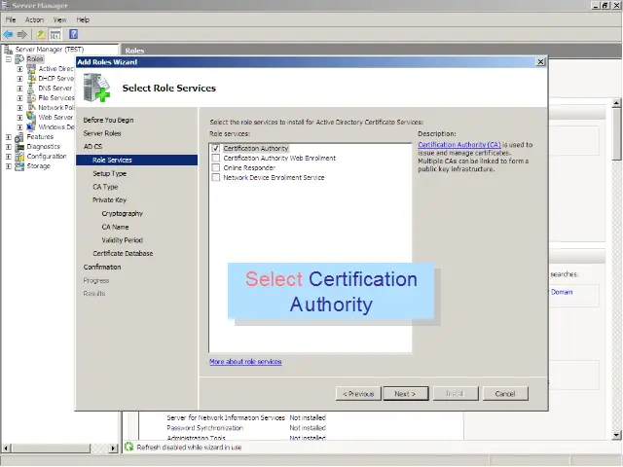
Task: Close the Add Roles Wizard dialog
Action: coord(540,62)
